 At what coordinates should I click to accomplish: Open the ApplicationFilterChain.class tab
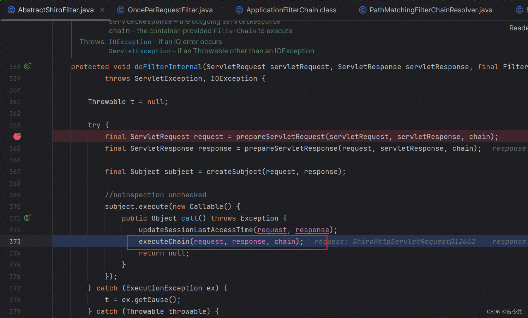(x=291, y=10)
